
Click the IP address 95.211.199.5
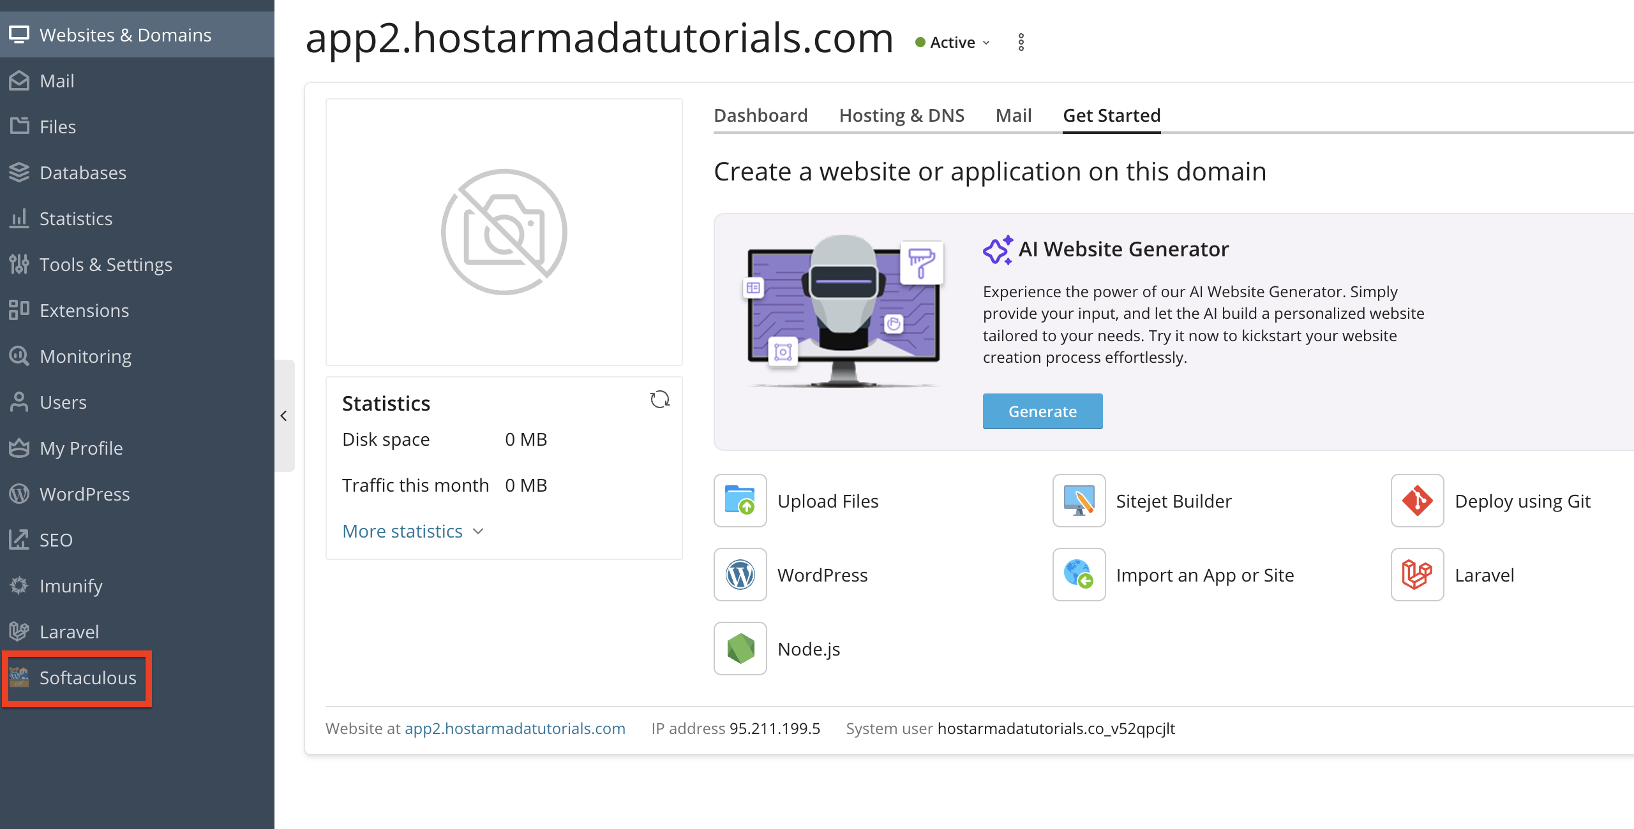(775, 728)
